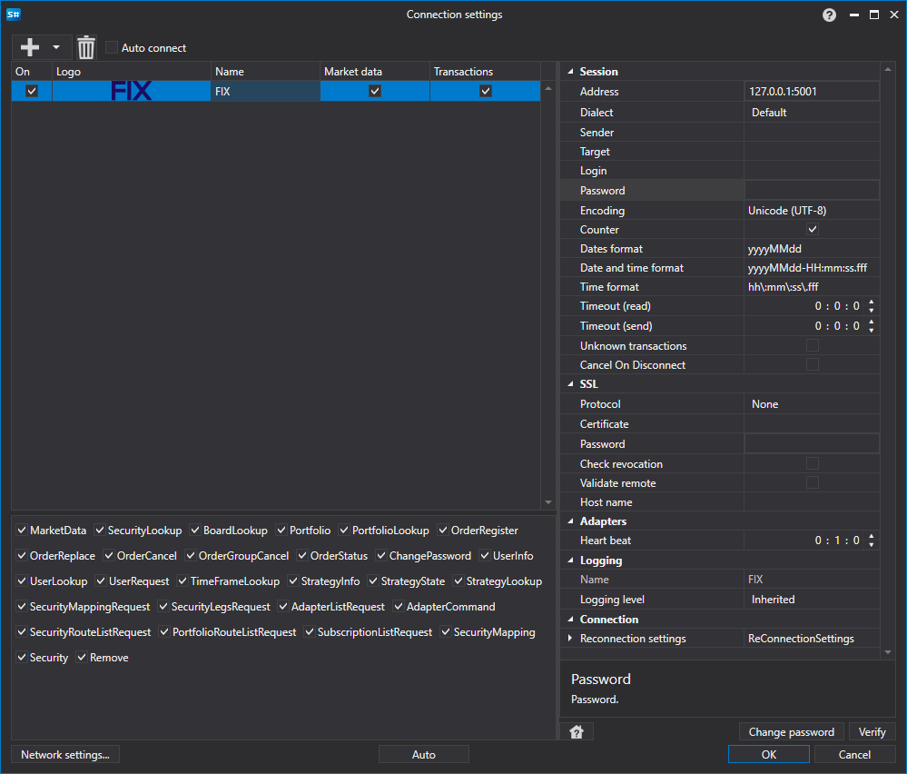Viewport: 907px width, 774px height.
Task: Confirm with the OK button
Action: pos(769,754)
